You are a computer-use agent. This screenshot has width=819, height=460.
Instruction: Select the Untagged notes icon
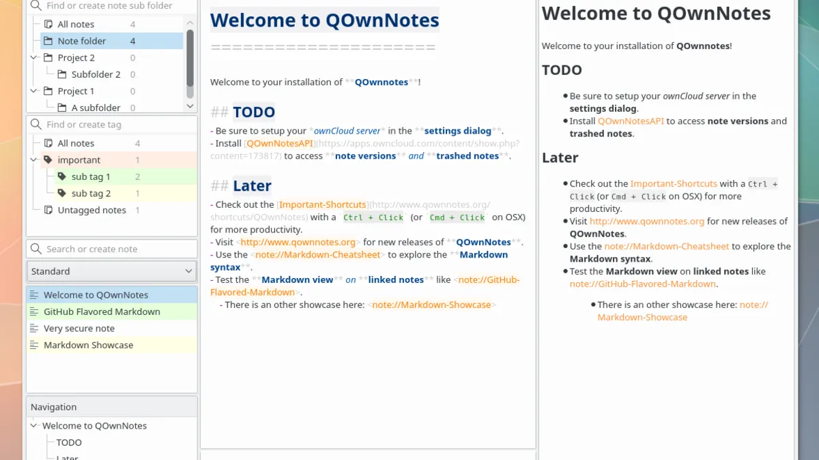(x=48, y=211)
